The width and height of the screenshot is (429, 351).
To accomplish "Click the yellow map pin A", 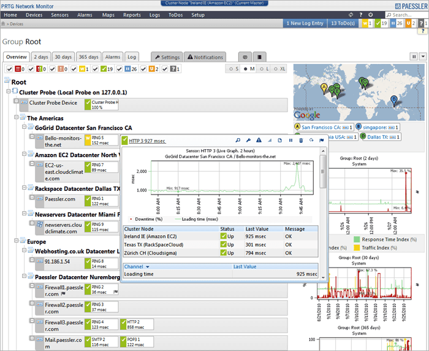I will coord(324,88).
